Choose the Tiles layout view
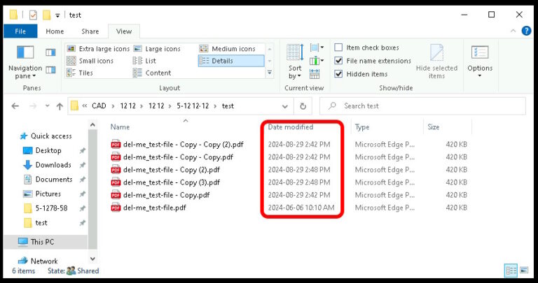The image size is (538, 283). pyautogui.click(x=85, y=73)
